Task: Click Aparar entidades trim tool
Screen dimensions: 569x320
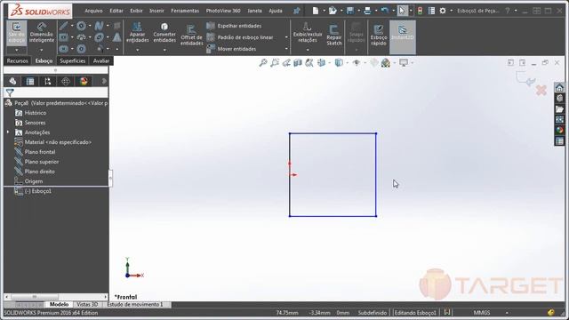Action: (x=138, y=33)
